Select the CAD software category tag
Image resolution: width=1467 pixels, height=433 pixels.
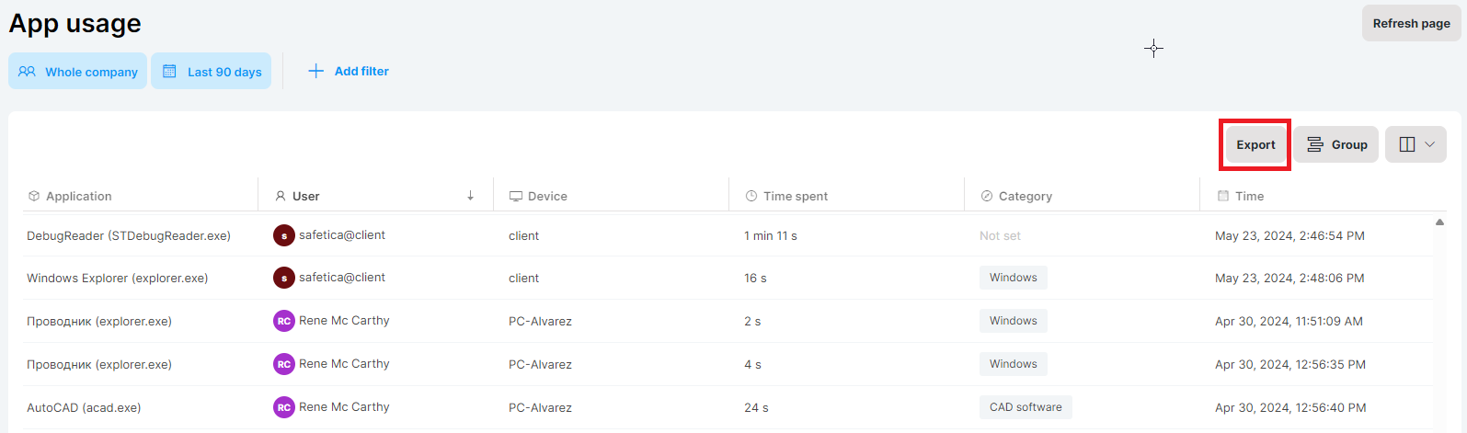[x=1026, y=407]
